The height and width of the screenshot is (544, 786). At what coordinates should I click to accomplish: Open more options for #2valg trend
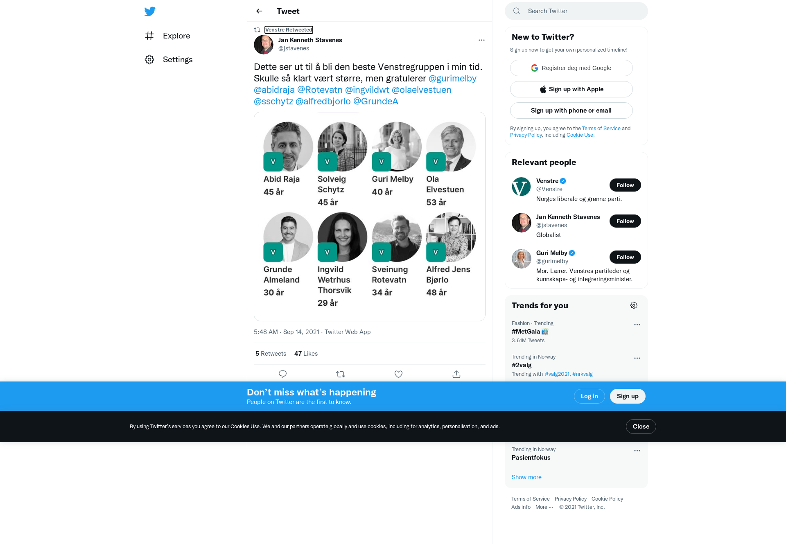tap(637, 358)
